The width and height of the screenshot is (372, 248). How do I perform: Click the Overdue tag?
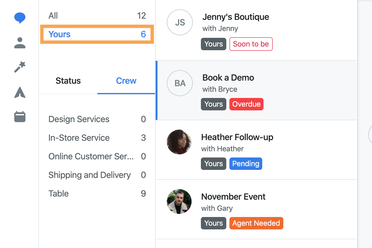point(246,104)
